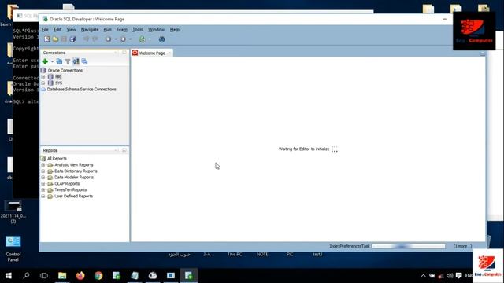
Task: Select the OLAP Reports item
Action: (67, 183)
